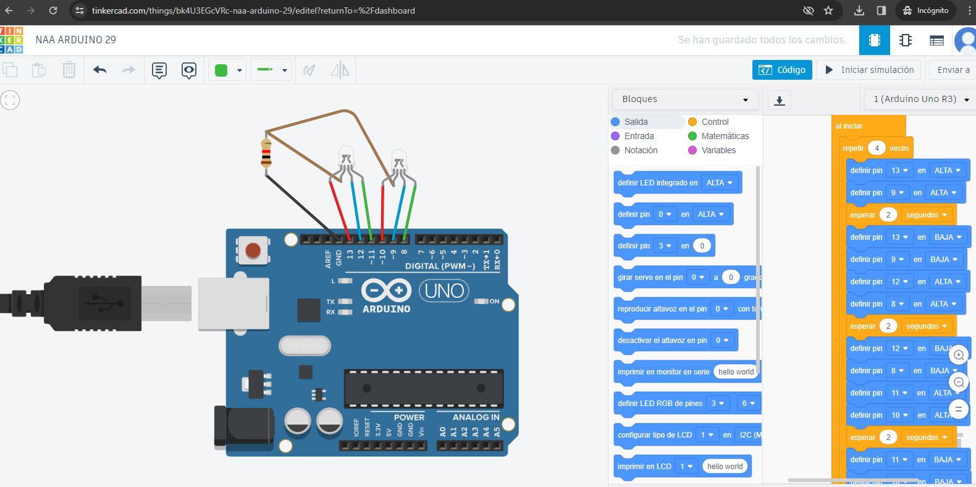Click the mirror component icon
This screenshot has width=976, height=487.
tap(340, 70)
